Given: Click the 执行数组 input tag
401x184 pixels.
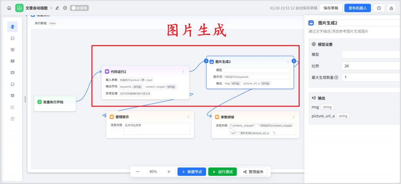Looking at the screenshot, I should pyautogui.click(x=52, y=23).
